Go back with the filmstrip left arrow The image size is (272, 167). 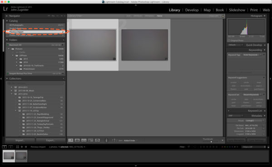pos(22,147)
